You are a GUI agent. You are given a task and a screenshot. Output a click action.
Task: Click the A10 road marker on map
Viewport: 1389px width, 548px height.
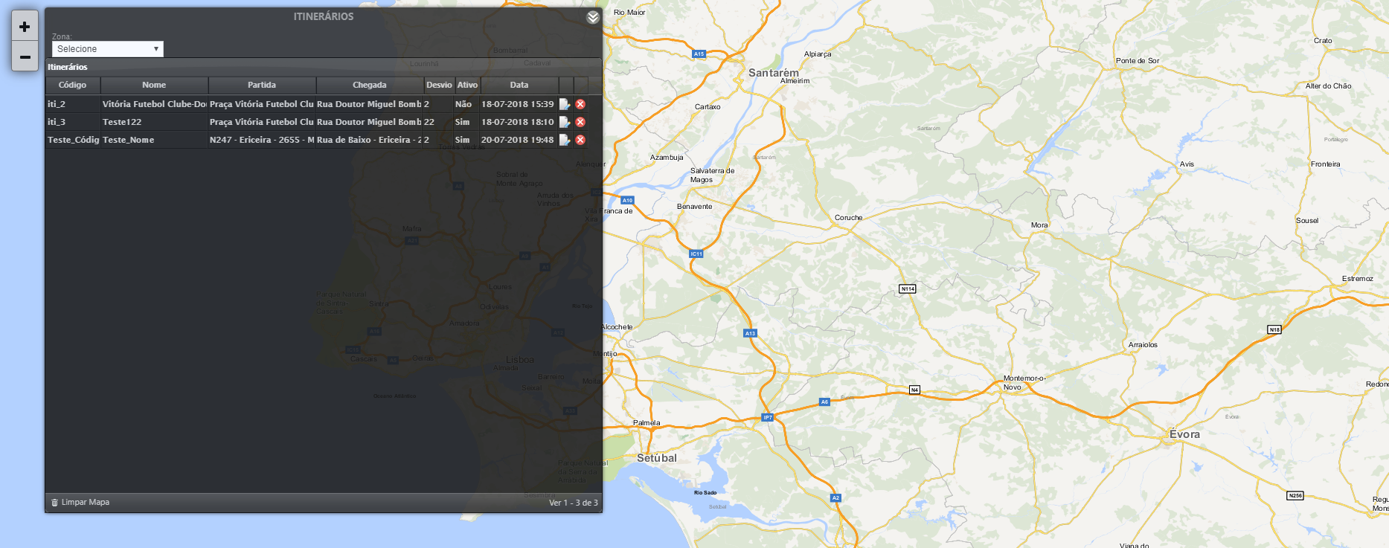[x=627, y=200]
